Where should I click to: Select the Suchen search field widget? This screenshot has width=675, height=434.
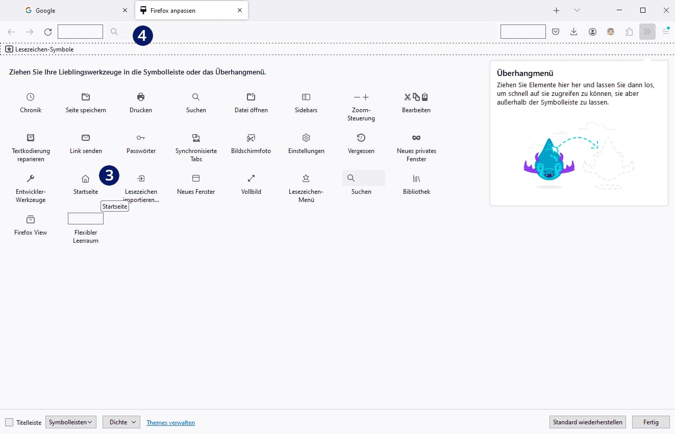[364, 178]
